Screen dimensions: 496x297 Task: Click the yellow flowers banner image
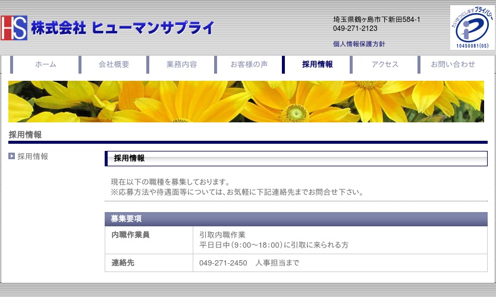tap(246, 102)
